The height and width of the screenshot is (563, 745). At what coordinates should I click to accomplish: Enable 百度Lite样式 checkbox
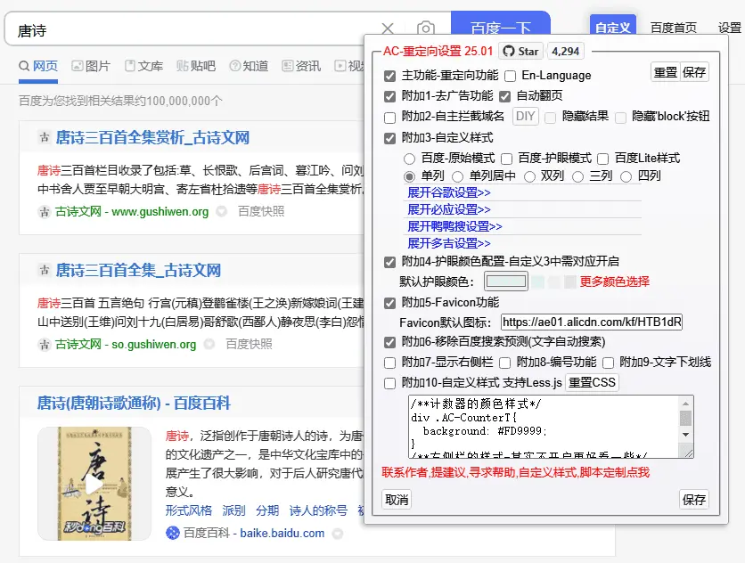point(603,159)
